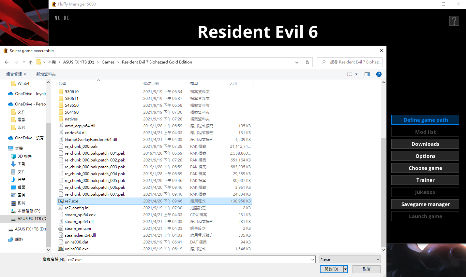Open the view options dropdown arrow
Image resolution: width=466 pixels, height=277 pixels.
[x=356, y=74]
